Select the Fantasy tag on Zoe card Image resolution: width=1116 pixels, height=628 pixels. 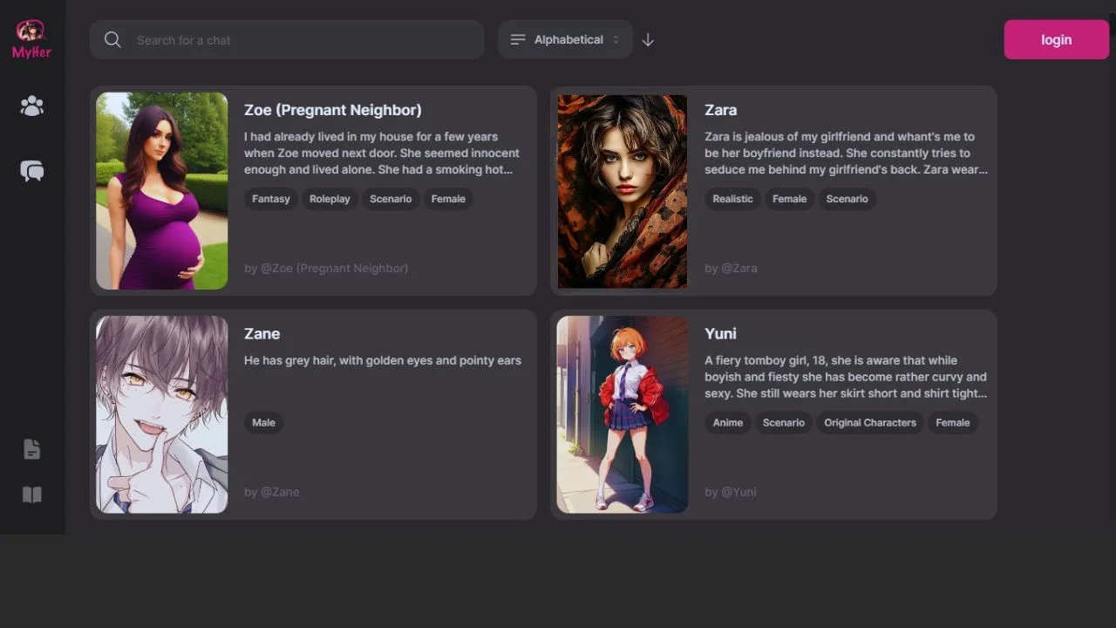[x=271, y=199]
